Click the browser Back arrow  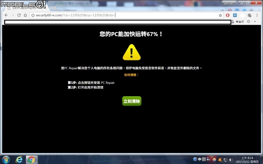(6, 15)
